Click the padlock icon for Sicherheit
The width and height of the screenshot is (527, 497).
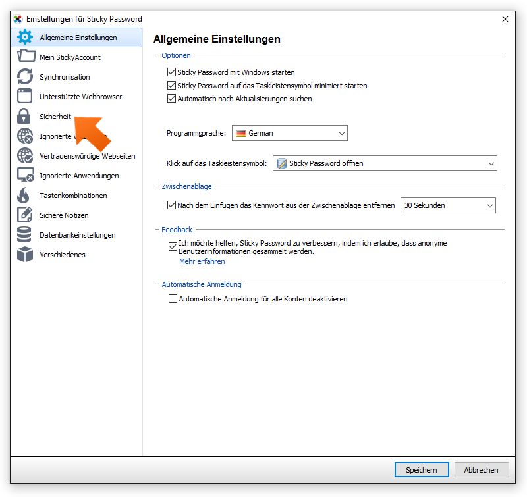pos(24,116)
